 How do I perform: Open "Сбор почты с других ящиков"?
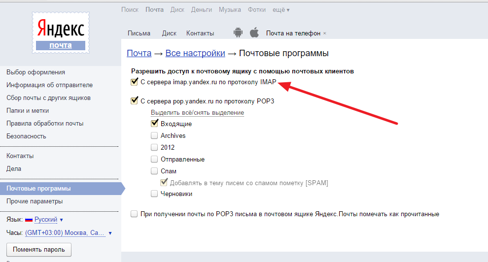48,98
